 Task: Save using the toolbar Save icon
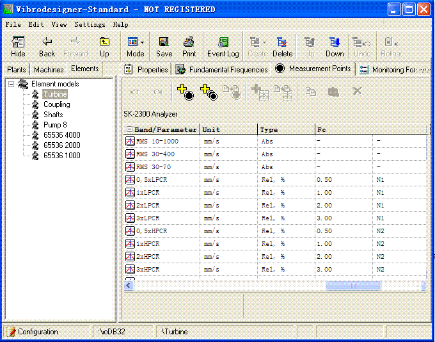[164, 46]
